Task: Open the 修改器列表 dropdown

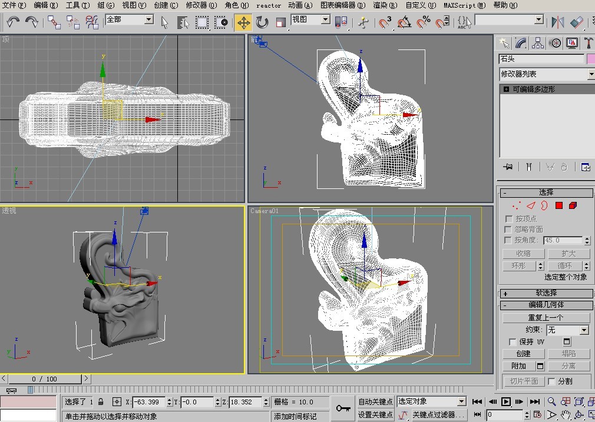Action: pos(590,74)
